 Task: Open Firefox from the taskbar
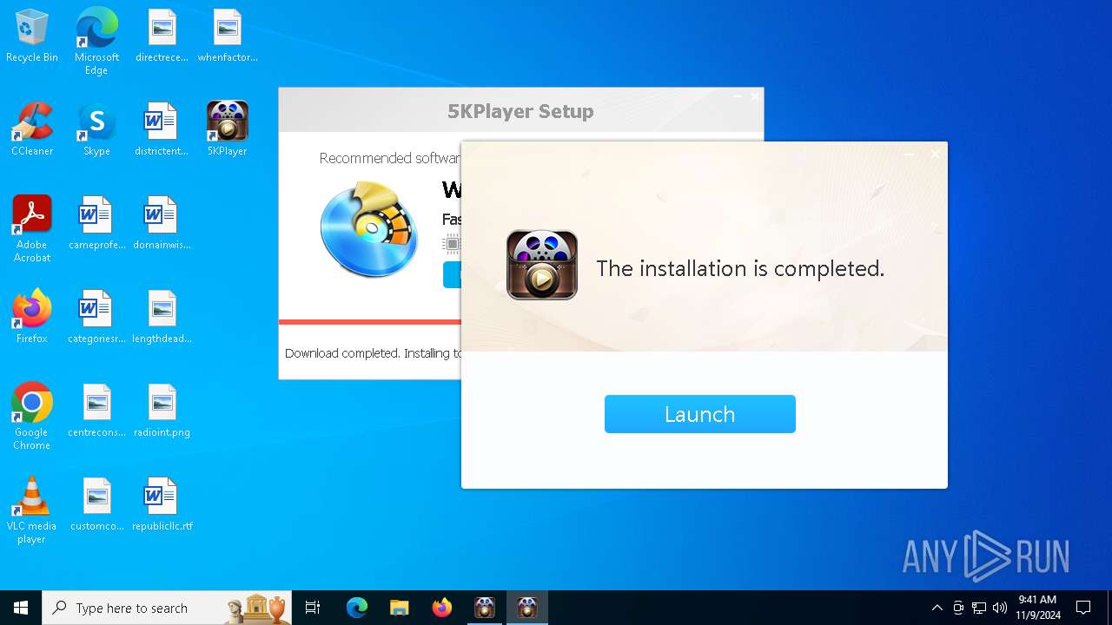[442, 608]
